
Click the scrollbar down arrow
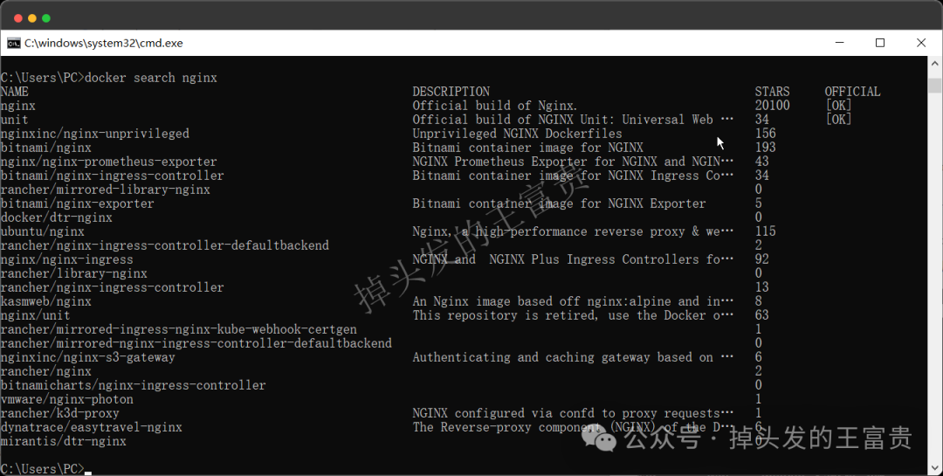(x=934, y=467)
